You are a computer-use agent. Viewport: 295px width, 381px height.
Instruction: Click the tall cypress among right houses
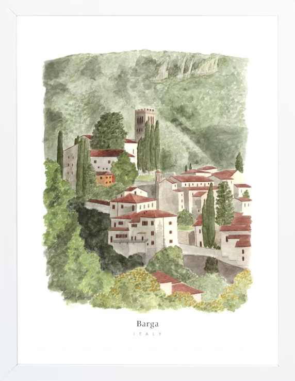click(x=209, y=216)
